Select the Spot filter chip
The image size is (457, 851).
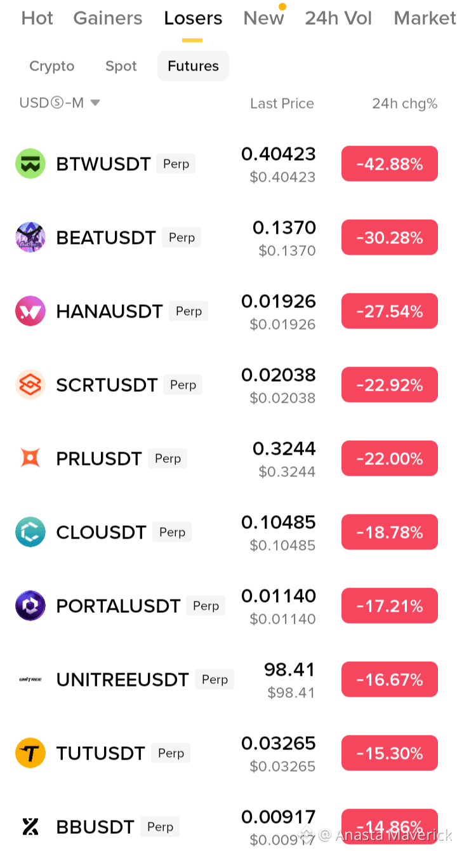coord(121,66)
